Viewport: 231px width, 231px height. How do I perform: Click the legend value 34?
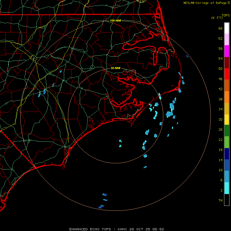click(x=220, y=109)
